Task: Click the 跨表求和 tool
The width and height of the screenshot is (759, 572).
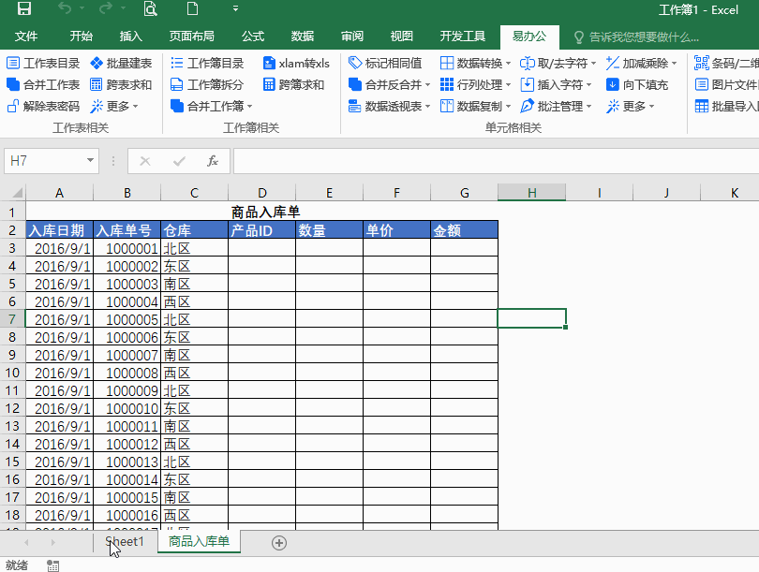Action: coord(121,84)
